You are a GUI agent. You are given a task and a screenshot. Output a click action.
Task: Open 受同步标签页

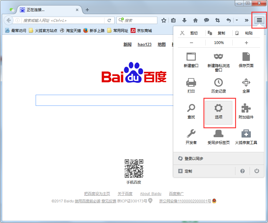(219, 137)
